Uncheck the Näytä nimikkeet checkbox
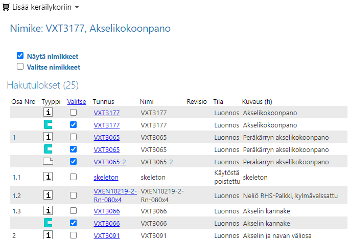Image resolution: width=349 pixels, height=239 pixels. tap(20, 56)
